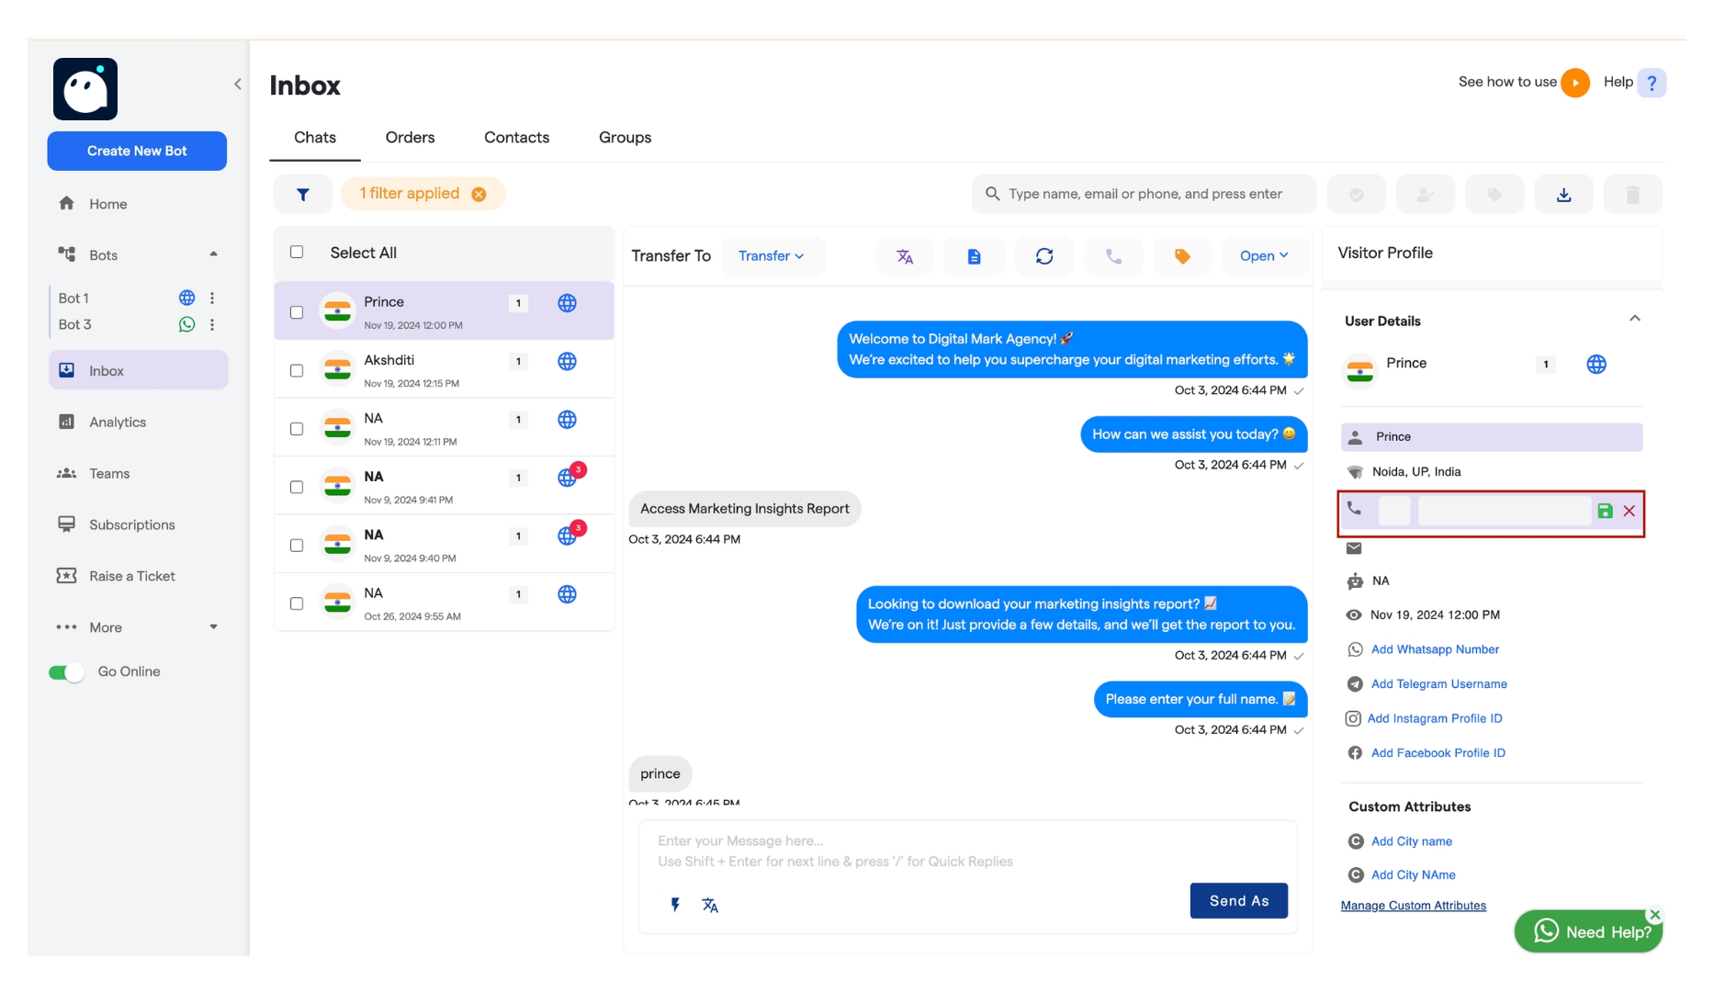The image size is (1714, 992).
Task: Play the See how to use video
Action: [x=1575, y=83]
